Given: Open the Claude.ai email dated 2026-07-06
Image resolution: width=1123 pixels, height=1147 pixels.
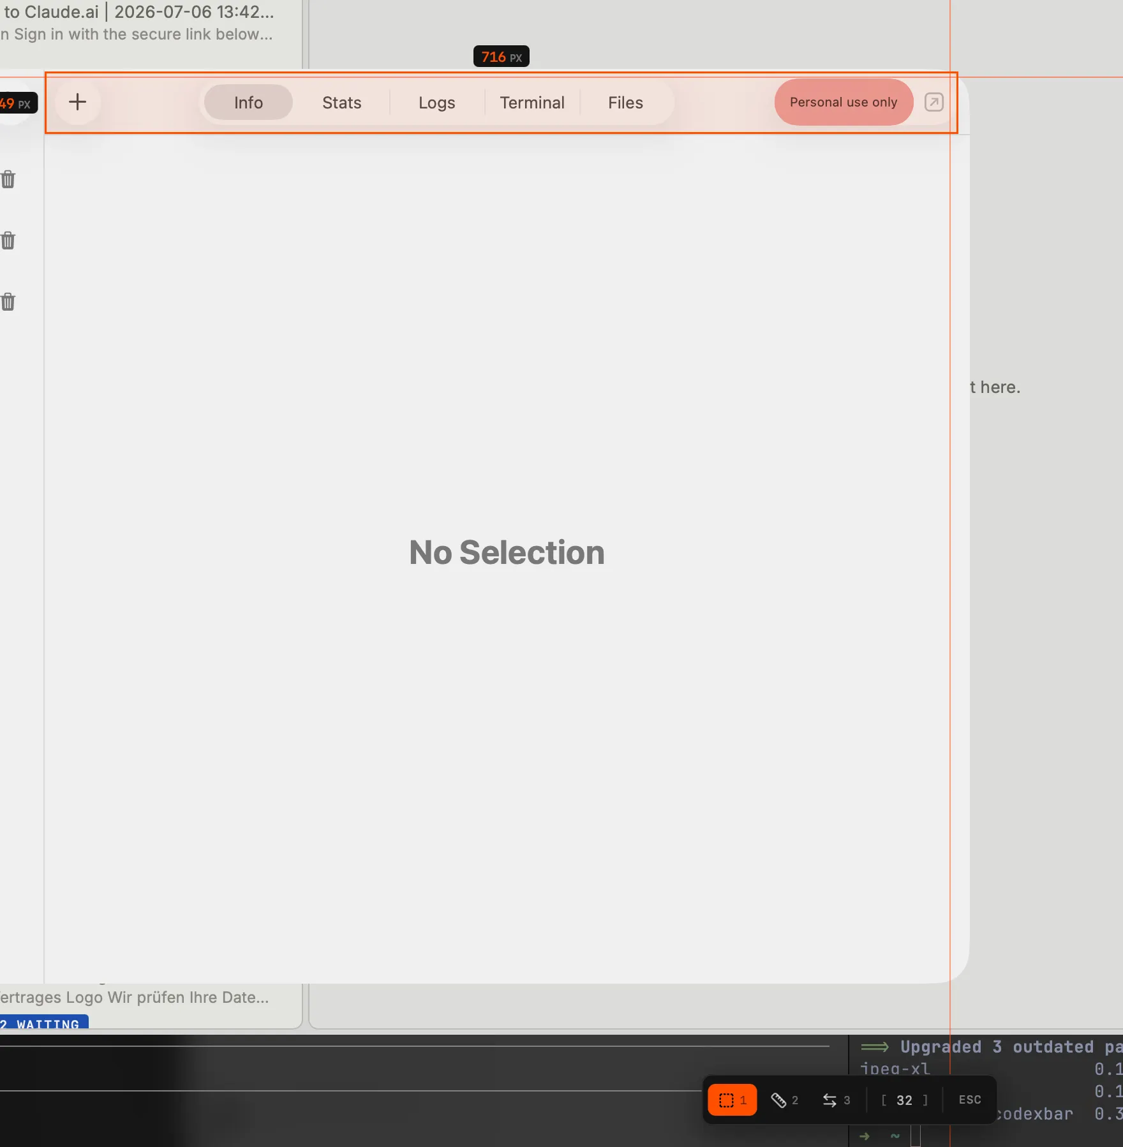Looking at the screenshot, I should pyautogui.click(x=139, y=11).
